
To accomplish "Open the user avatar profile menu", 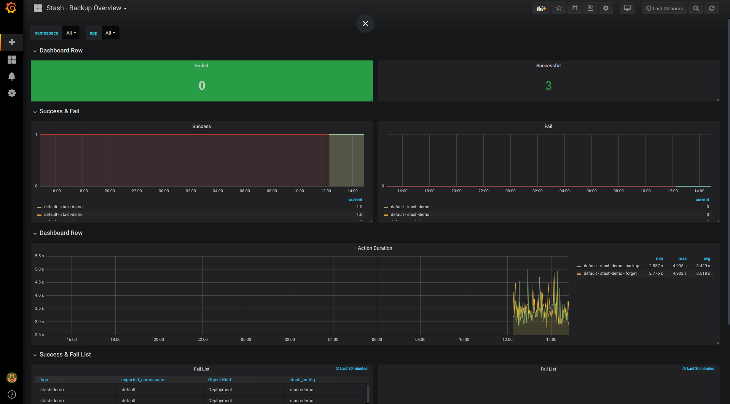I will click(x=12, y=377).
